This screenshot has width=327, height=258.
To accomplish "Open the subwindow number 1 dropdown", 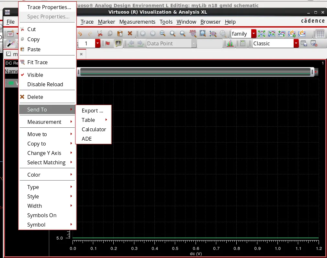I will click(97, 43).
